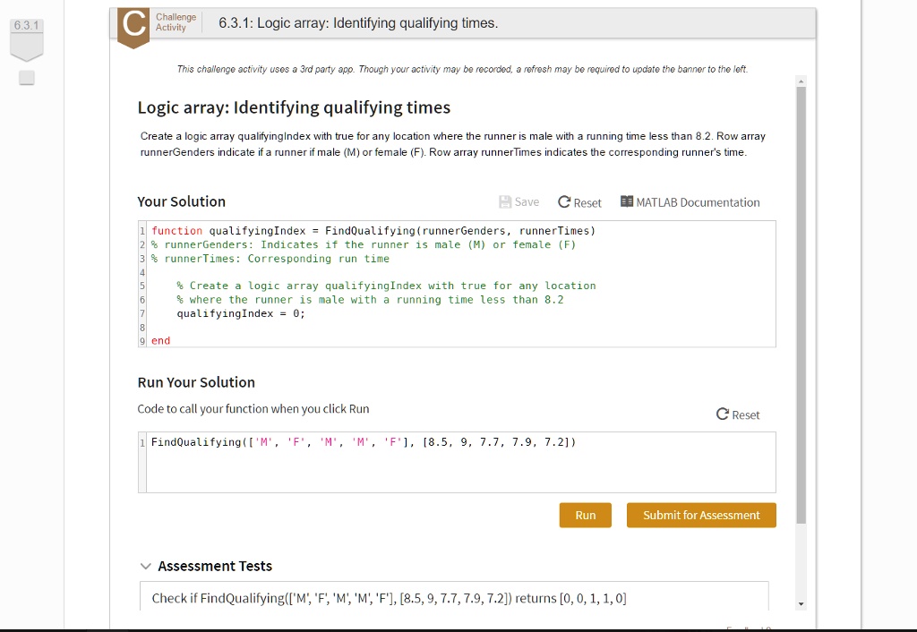Click the book icon beside MATLAB Documentation
The width and height of the screenshot is (917, 632).
[x=625, y=201]
